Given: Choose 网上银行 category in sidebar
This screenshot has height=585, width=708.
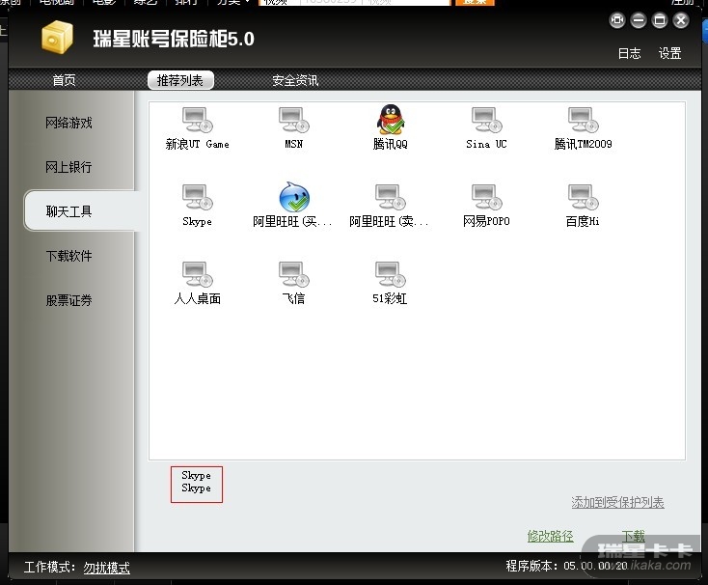Looking at the screenshot, I should tap(68, 167).
